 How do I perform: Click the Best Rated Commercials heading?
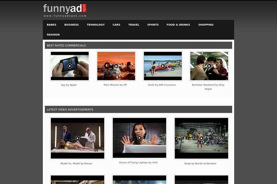[x=66, y=46]
